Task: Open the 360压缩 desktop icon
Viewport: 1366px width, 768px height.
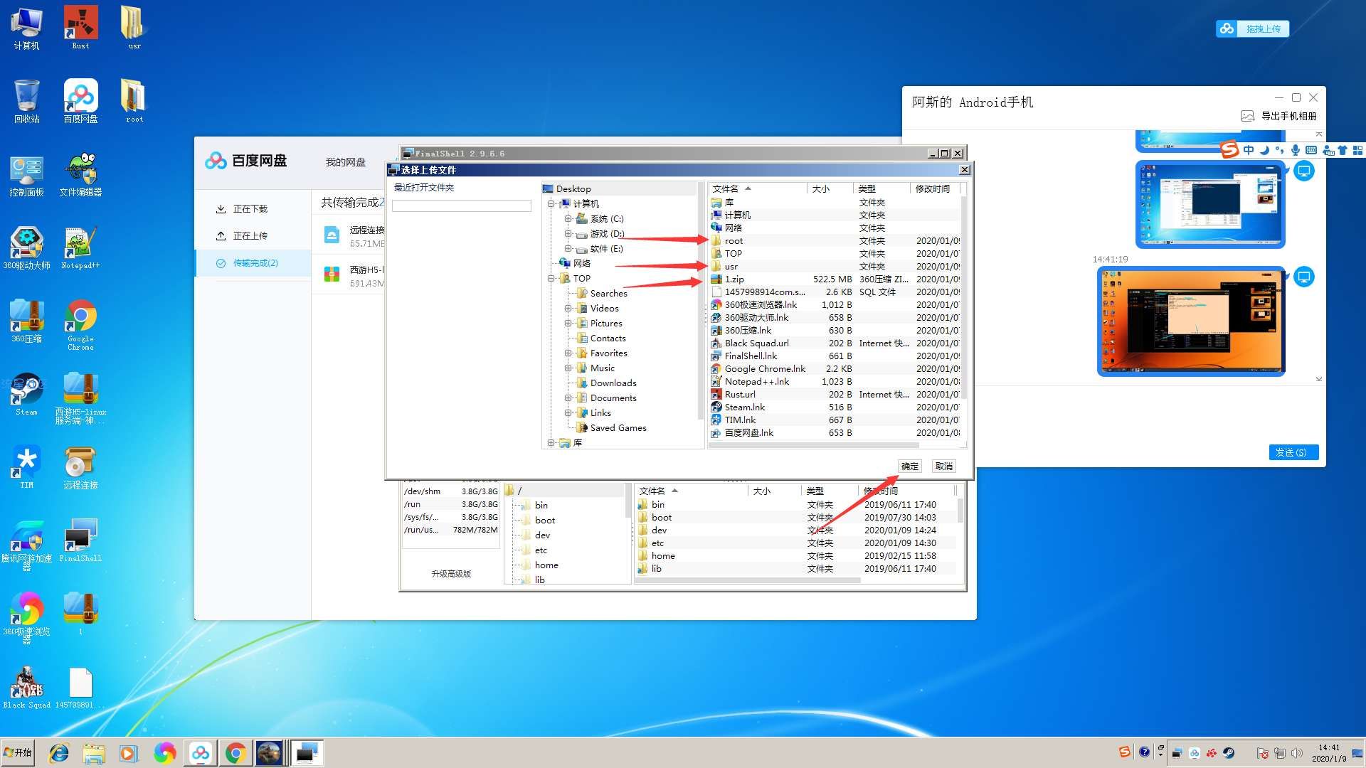Action: [x=26, y=321]
